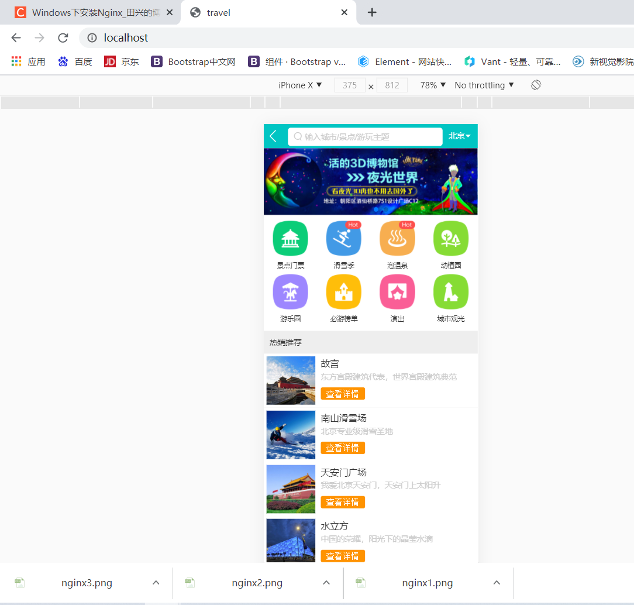Reload the localhost page
This screenshot has height=605, width=634.
(63, 37)
